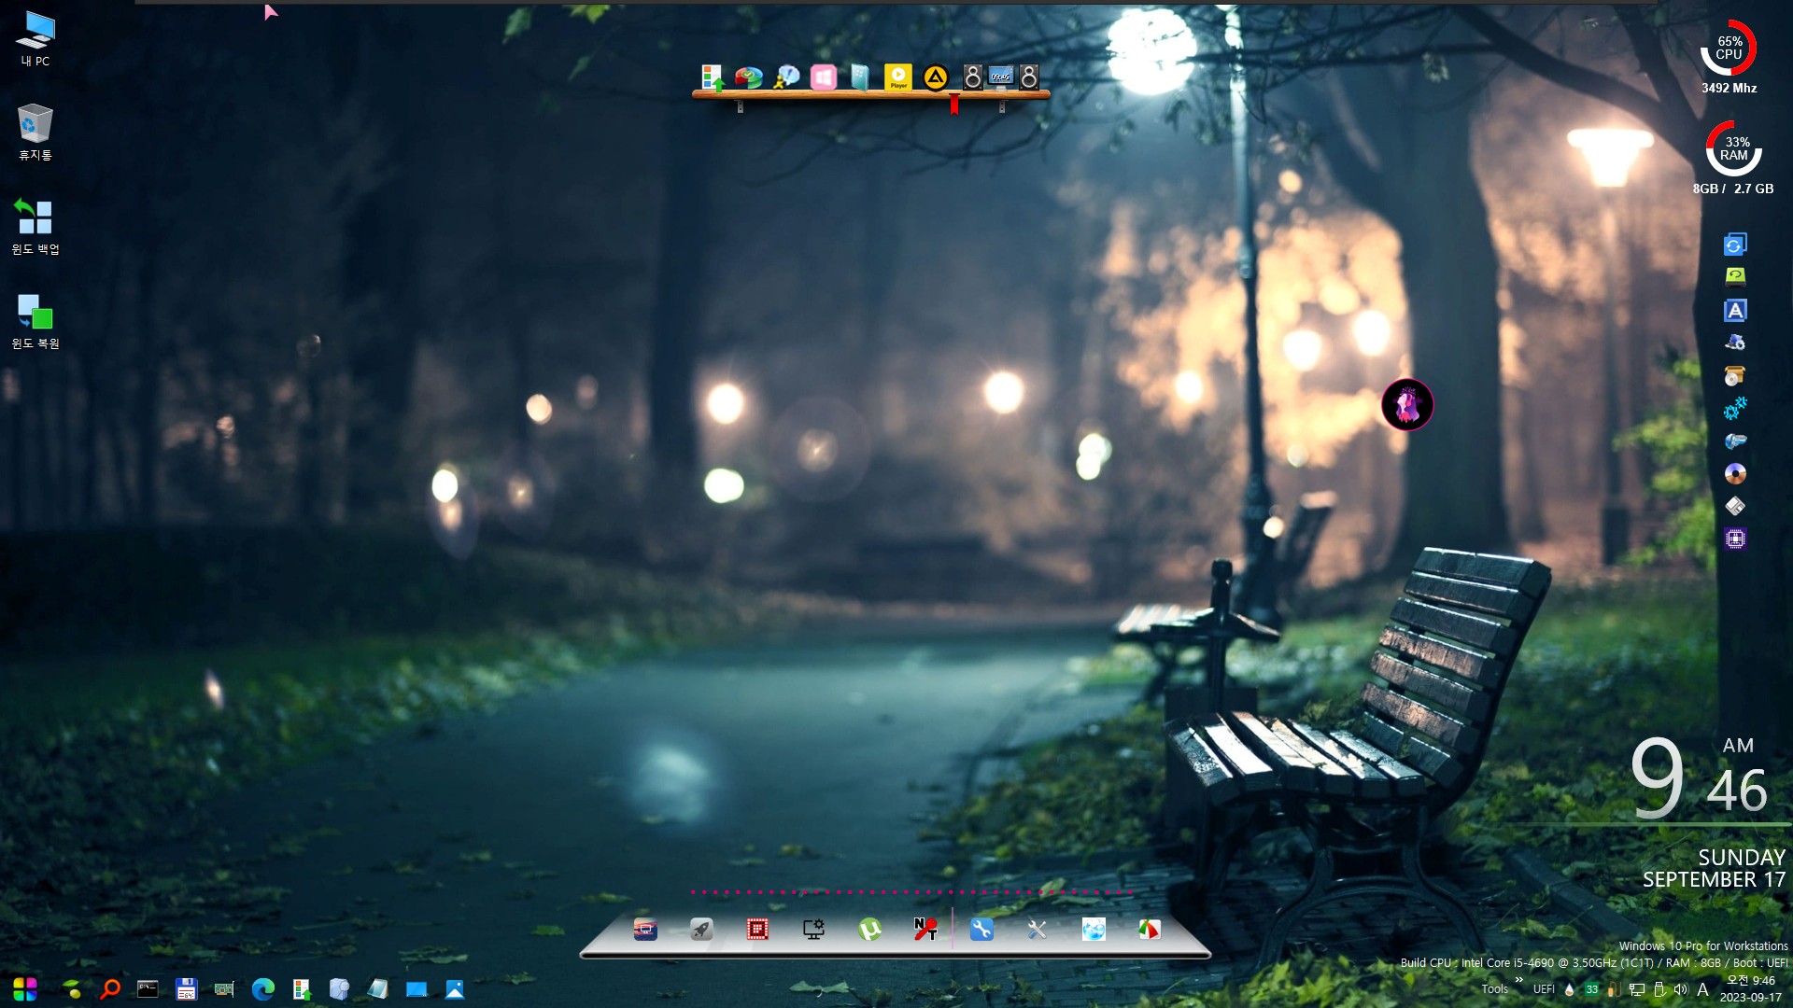Click the blue gears icon in right sidebar
Image resolution: width=1793 pixels, height=1008 pixels.
1735,408
